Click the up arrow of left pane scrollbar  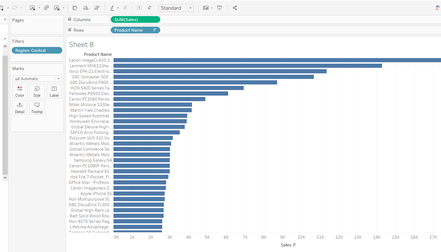pos(5,46)
